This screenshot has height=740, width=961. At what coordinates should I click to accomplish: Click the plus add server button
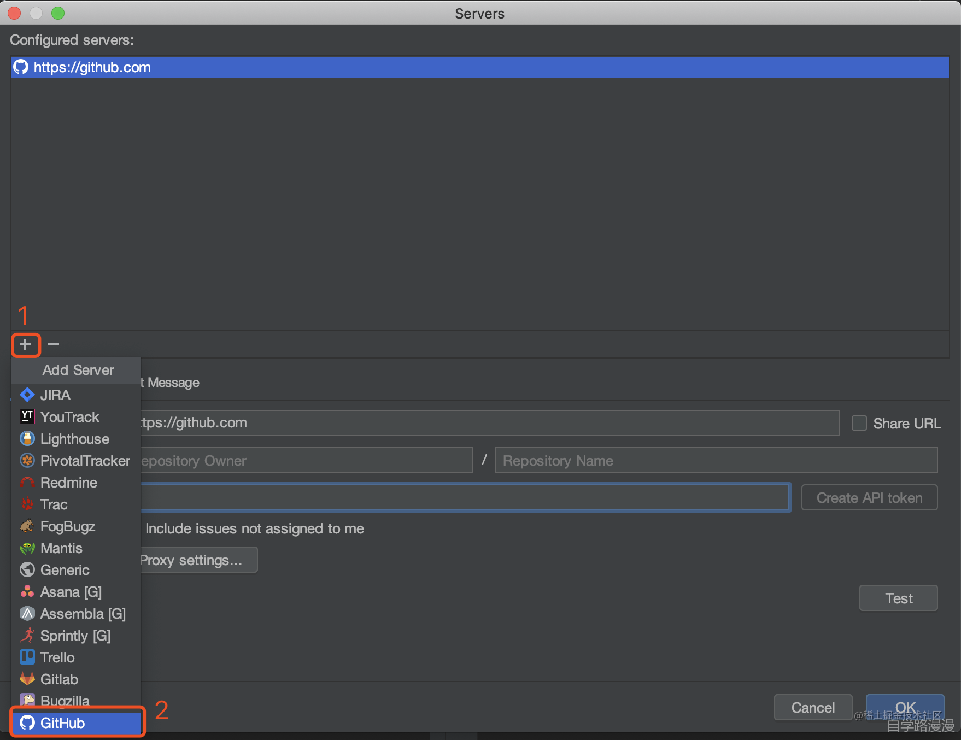[x=25, y=344]
